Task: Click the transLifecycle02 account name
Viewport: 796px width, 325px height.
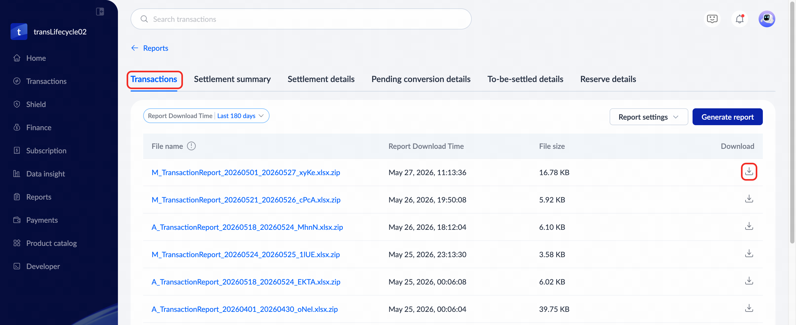Action: [60, 32]
